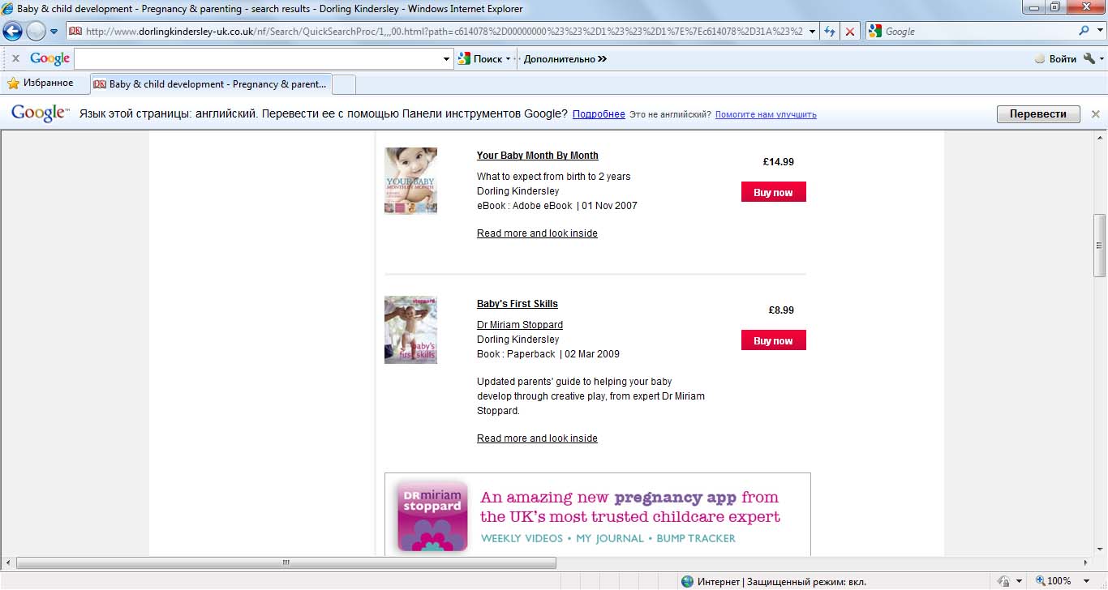Click the £14.99 price text
This screenshot has height=590, width=1108.
(779, 162)
